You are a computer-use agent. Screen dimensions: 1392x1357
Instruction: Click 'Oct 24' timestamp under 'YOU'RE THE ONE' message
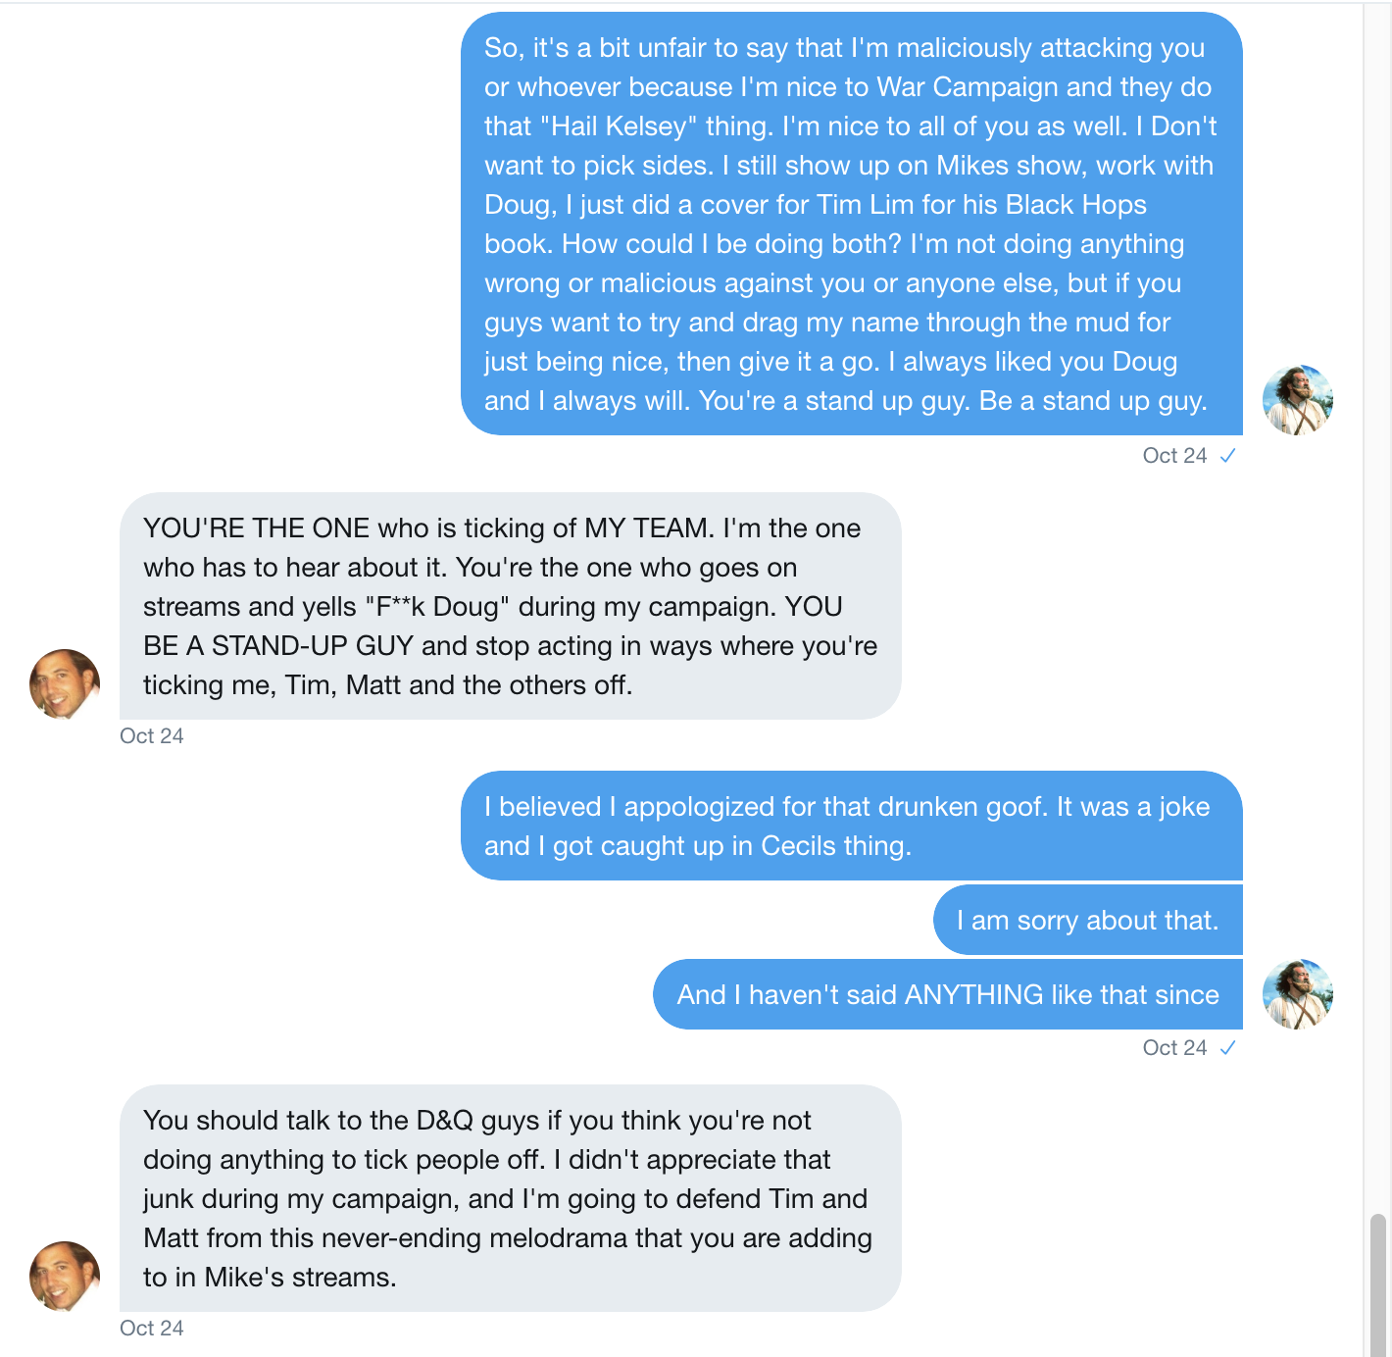coord(152,736)
